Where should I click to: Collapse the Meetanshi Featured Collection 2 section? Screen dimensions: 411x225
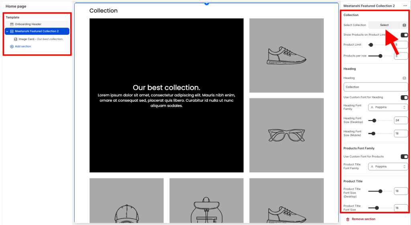point(7,31)
